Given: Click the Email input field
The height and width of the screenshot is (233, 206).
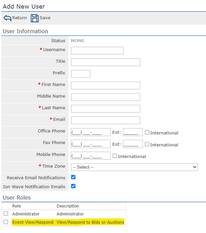Looking at the screenshot, I should point(106,120).
